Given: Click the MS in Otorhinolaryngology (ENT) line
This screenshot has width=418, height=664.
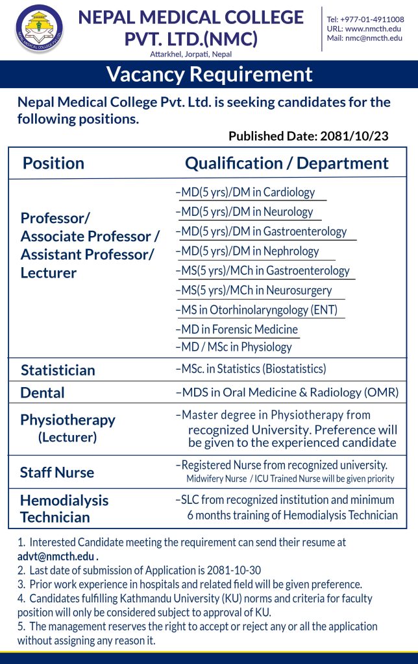Looking at the screenshot, I should click(x=259, y=310).
